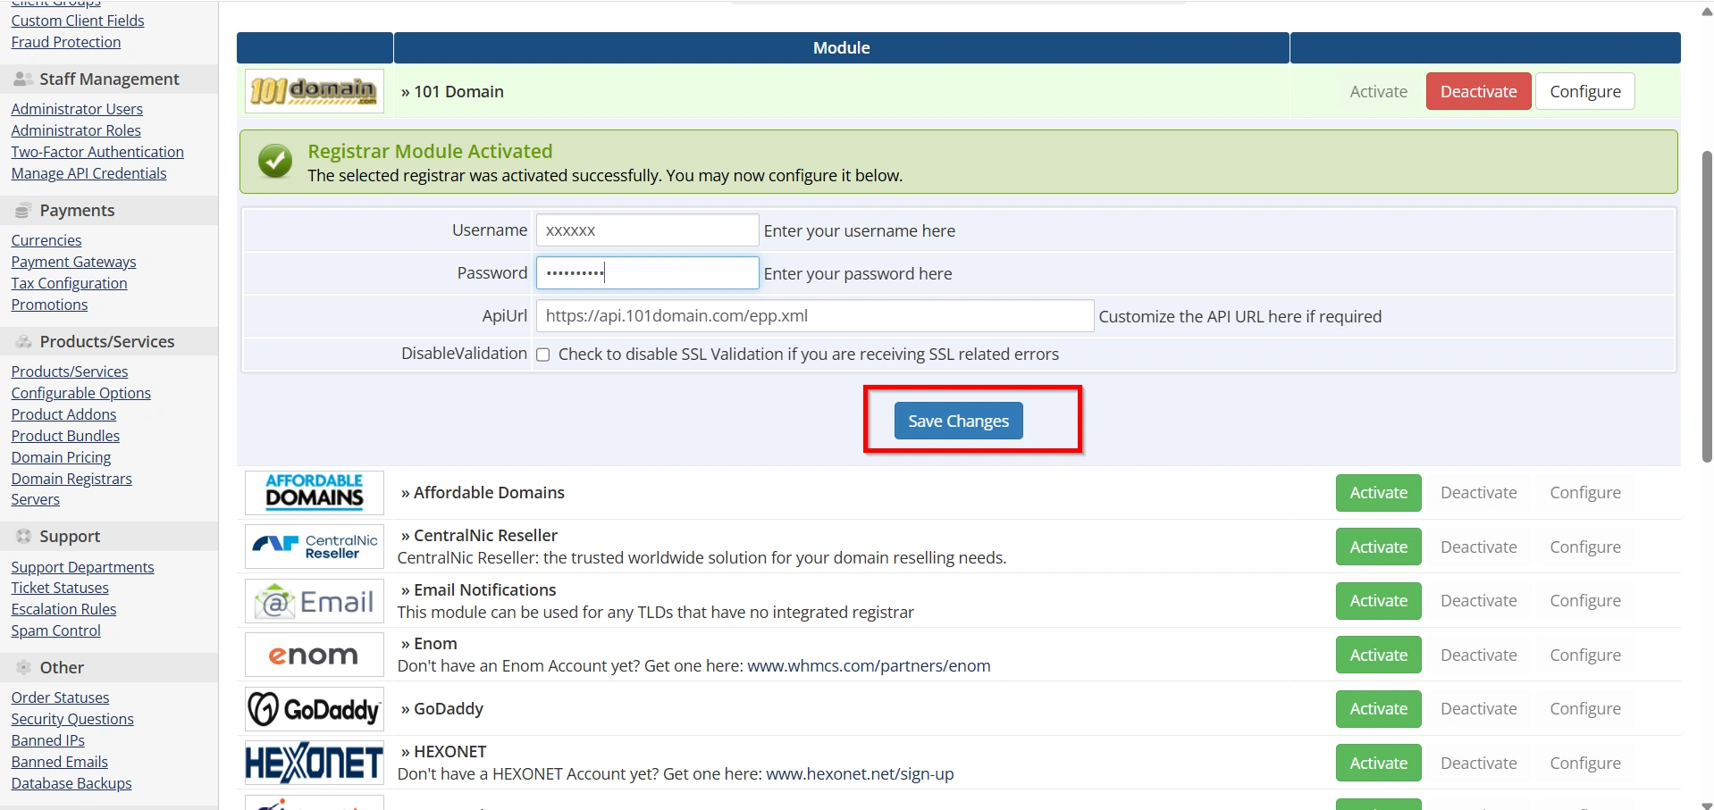Click the CentralNic Reseller logo

(315, 547)
